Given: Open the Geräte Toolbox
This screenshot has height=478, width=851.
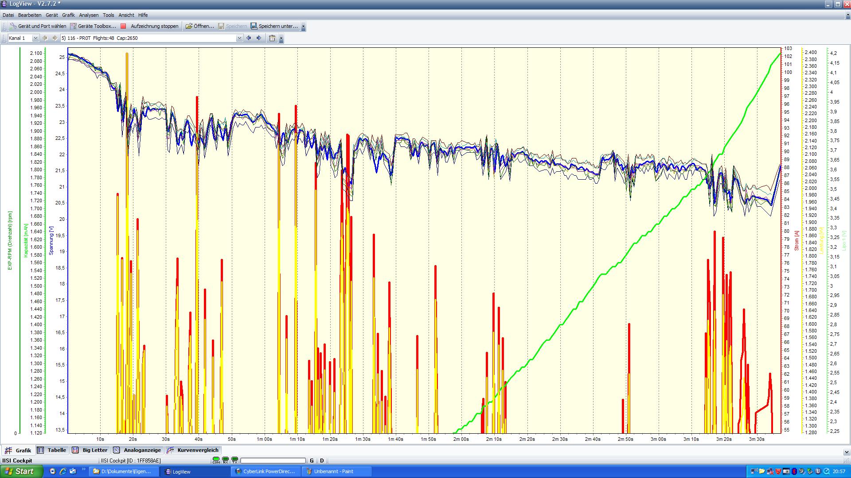Looking at the screenshot, I should coord(93,26).
